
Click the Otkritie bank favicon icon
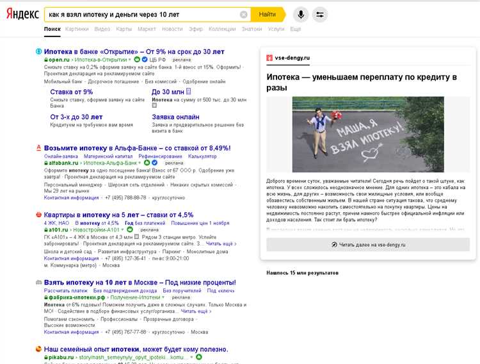(38, 51)
